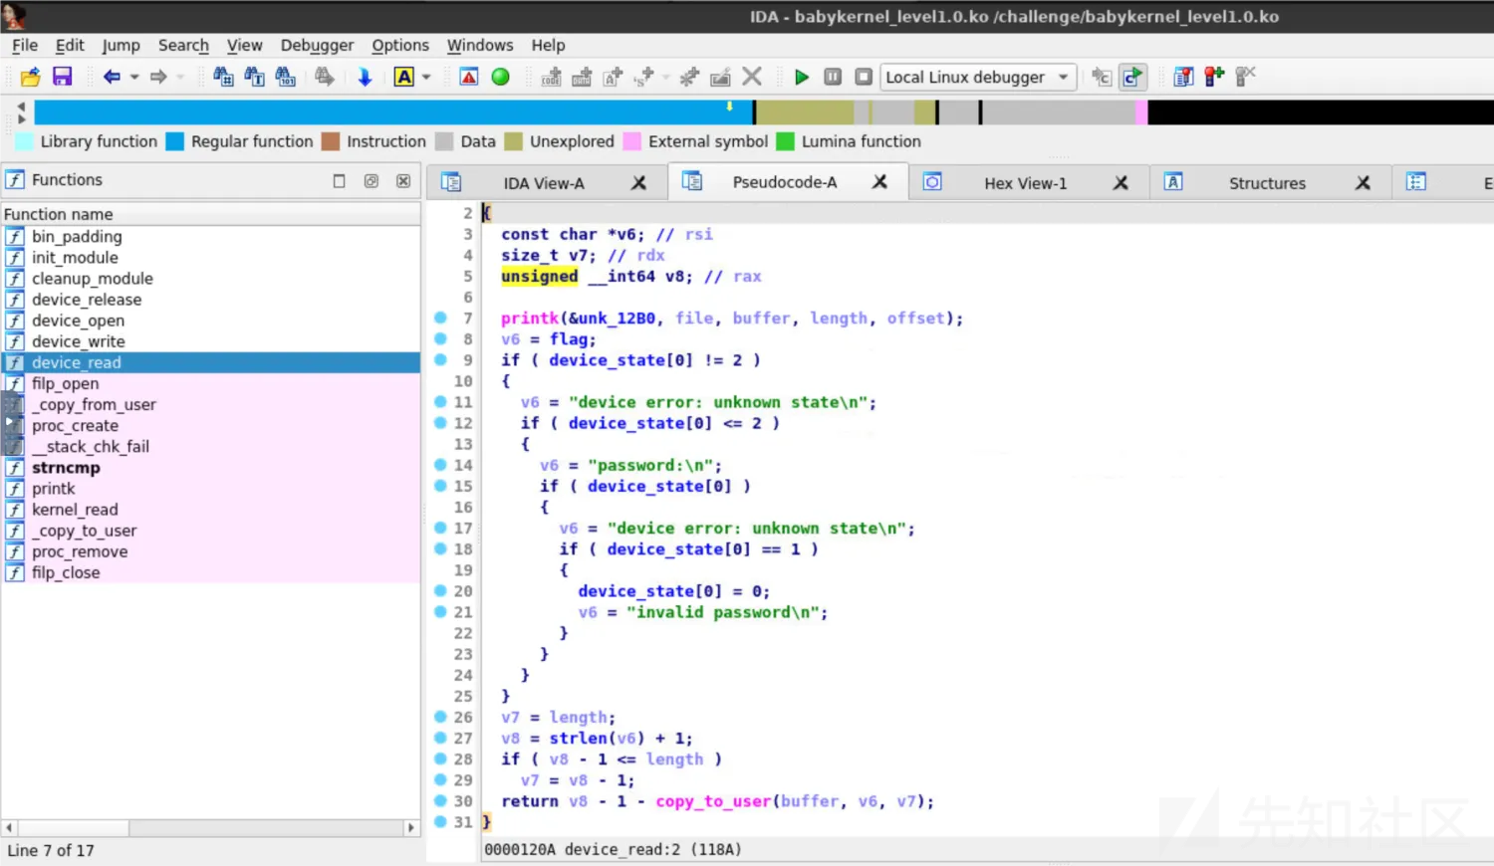Close the Structures tab
1494x866 pixels.
pos(1363,183)
